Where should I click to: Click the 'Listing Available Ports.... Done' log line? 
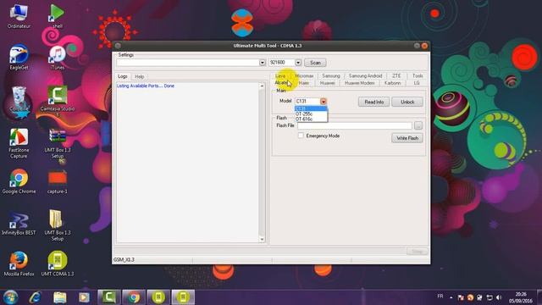[145, 86]
